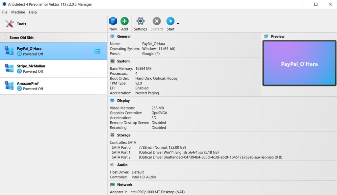Open the File menu
The width and height of the screenshot is (337, 195).
(x=5, y=12)
